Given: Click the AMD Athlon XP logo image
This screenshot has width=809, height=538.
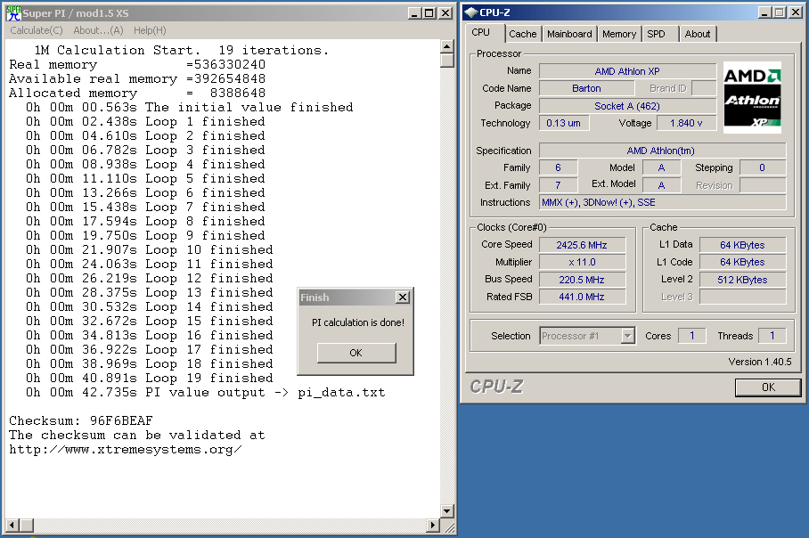Looking at the screenshot, I should [x=752, y=97].
